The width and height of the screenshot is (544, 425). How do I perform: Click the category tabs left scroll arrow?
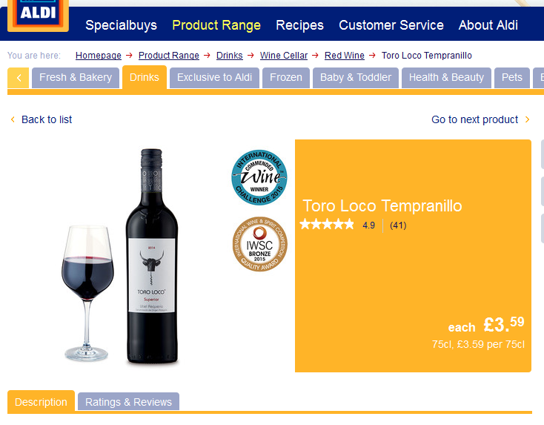pos(18,78)
